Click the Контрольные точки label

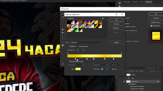[x=76, y=61]
